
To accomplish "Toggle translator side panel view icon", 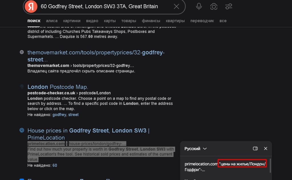I will [255, 148].
